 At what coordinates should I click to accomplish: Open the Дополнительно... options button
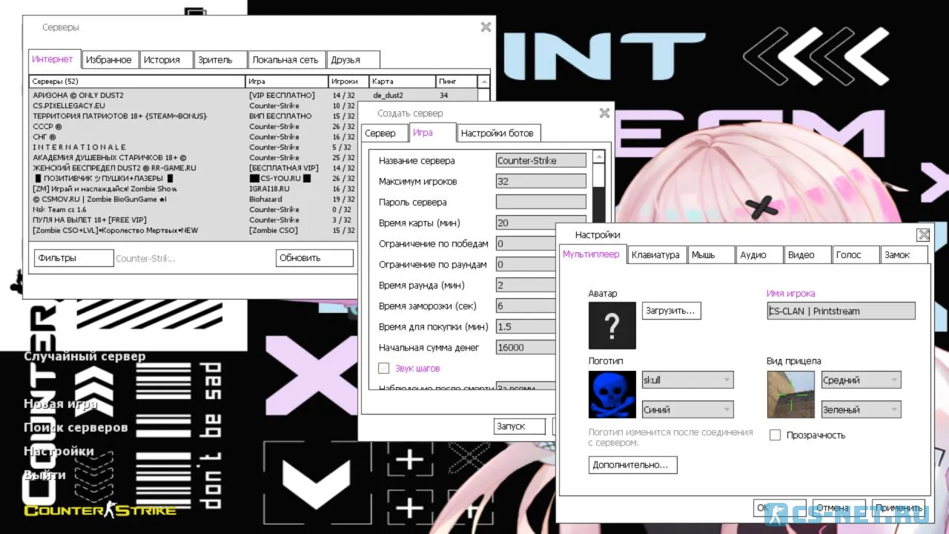[632, 465]
